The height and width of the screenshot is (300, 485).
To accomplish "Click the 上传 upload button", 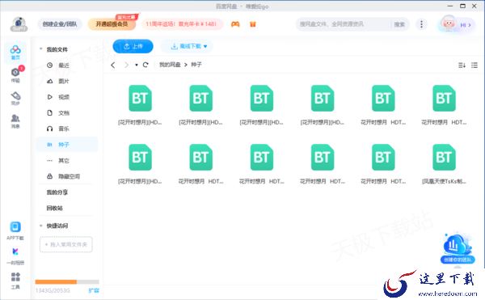I will (133, 46).
